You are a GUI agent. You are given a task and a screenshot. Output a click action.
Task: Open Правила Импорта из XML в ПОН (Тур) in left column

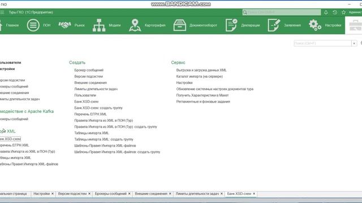click(x=28, y=152)
